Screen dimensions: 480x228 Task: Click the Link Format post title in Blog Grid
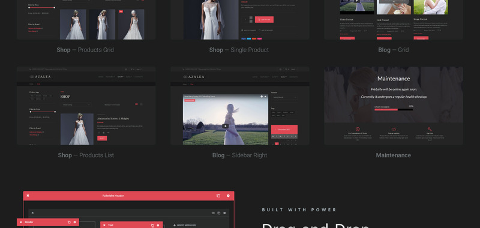tap(382, 20)
